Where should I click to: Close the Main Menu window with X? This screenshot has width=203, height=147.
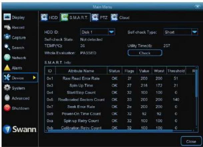[197, 6]
